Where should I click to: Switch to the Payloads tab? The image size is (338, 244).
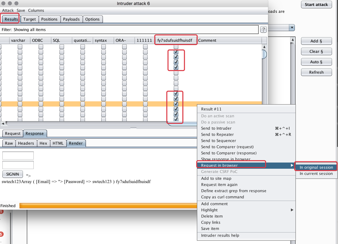(x=71, y=19)
